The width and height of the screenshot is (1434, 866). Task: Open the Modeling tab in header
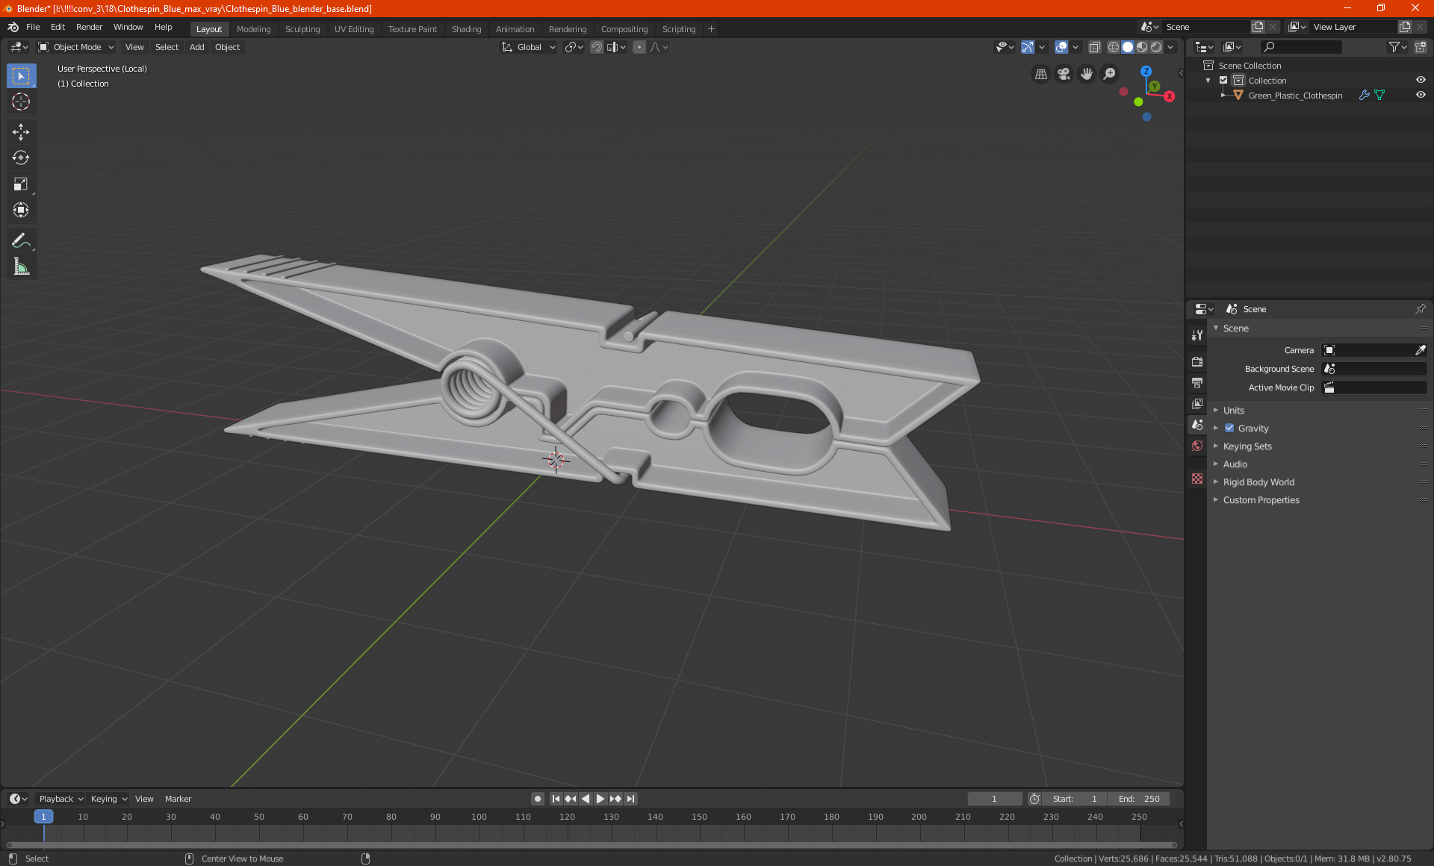253,28
